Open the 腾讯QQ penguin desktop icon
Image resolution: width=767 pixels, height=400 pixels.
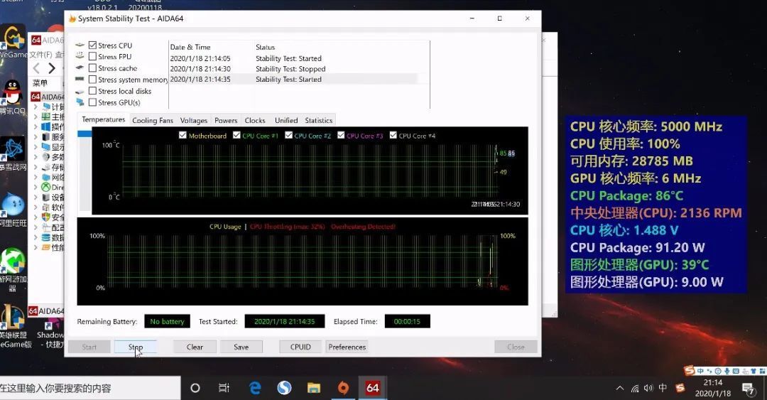point(13,97)
